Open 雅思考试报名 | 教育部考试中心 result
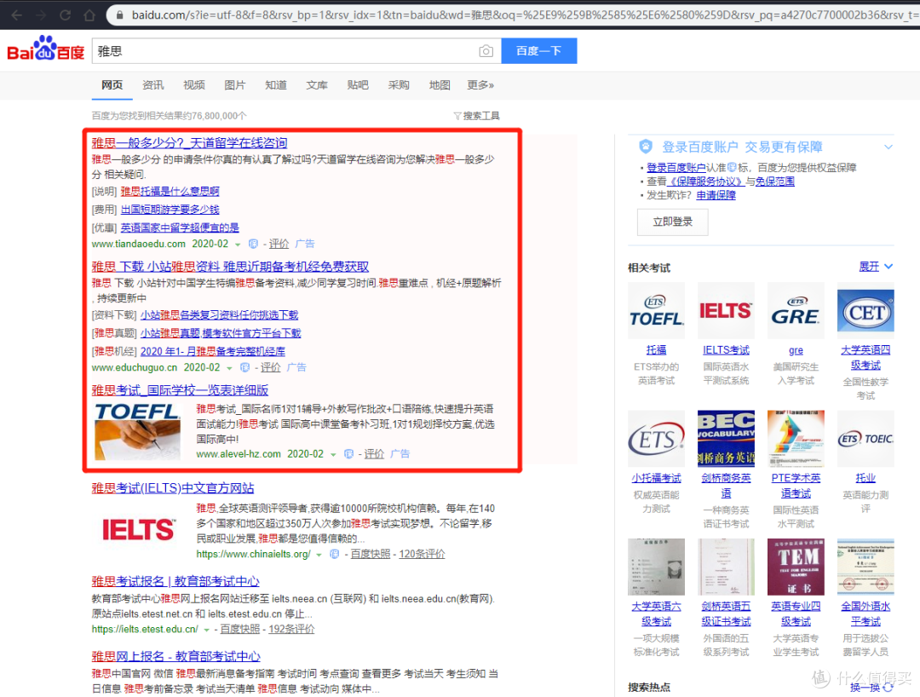Screen dimensions: 920x697 [175, 581]
